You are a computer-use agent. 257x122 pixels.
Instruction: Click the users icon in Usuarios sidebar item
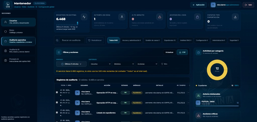coord(6,22)
